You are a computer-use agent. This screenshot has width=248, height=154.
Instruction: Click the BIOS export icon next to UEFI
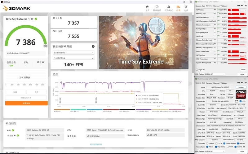pos(237,101)
